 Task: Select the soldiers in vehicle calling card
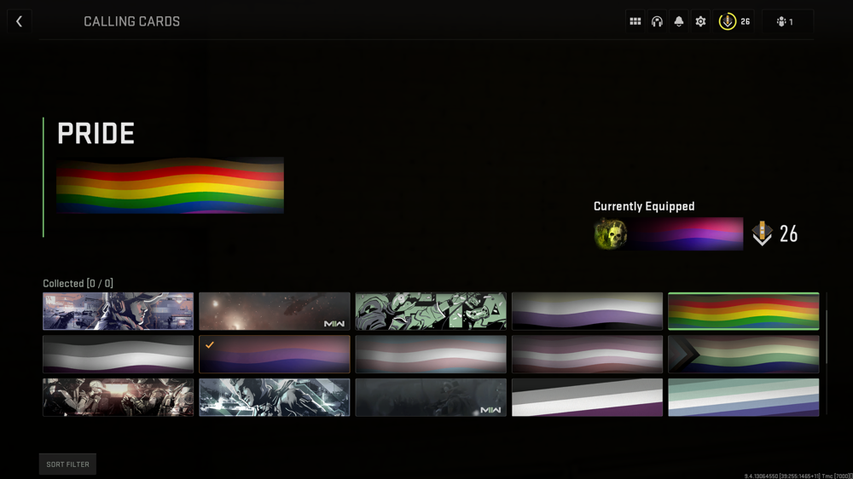(x=118, y=397)
